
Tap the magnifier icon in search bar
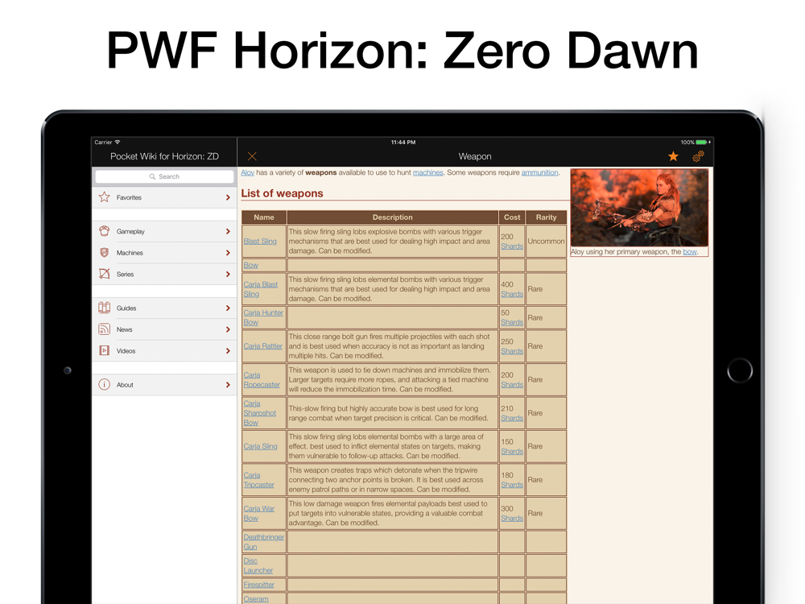tap(152, 176)
